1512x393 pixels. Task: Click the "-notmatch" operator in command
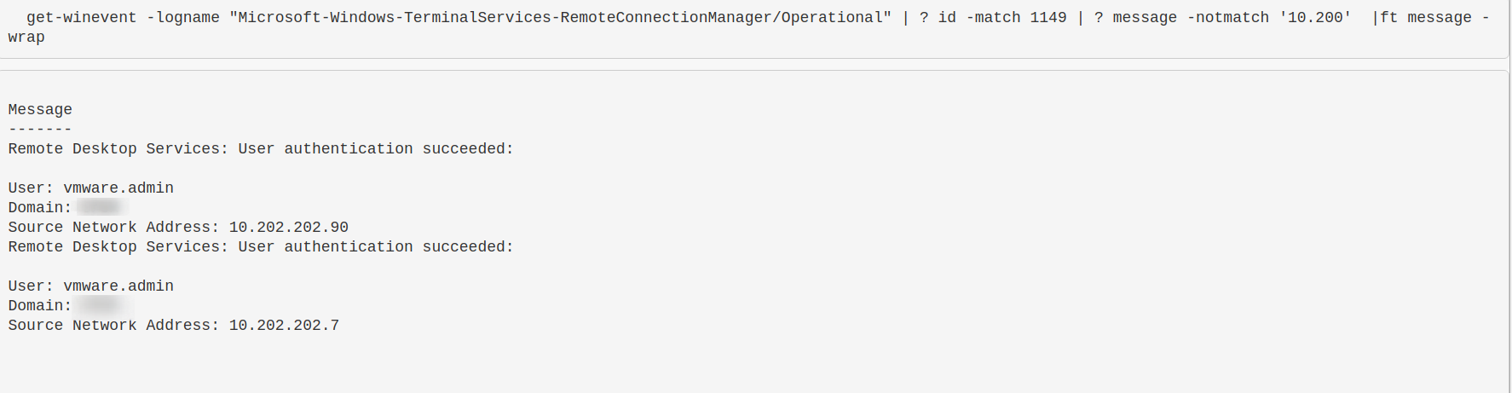coord(1227,18)
